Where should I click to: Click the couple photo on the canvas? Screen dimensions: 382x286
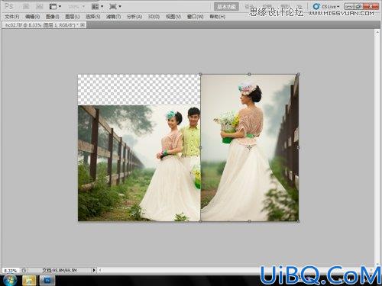(x=139, y=163)
